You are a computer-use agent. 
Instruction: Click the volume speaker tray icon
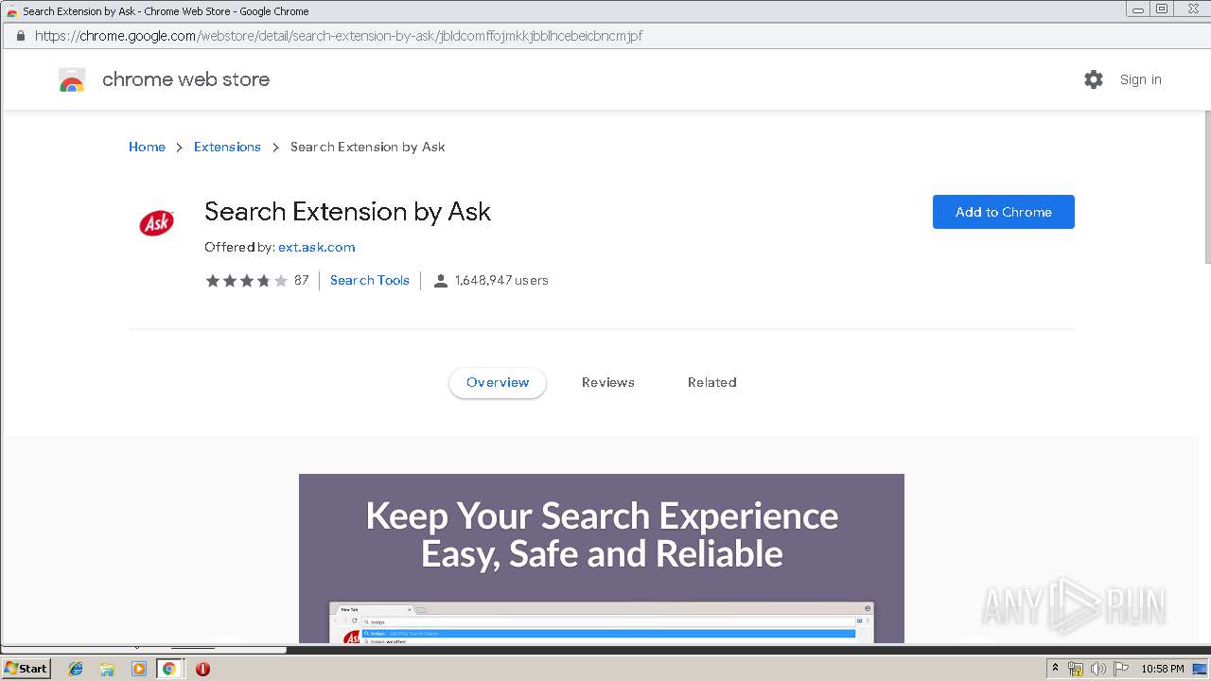coord(1098,669)
